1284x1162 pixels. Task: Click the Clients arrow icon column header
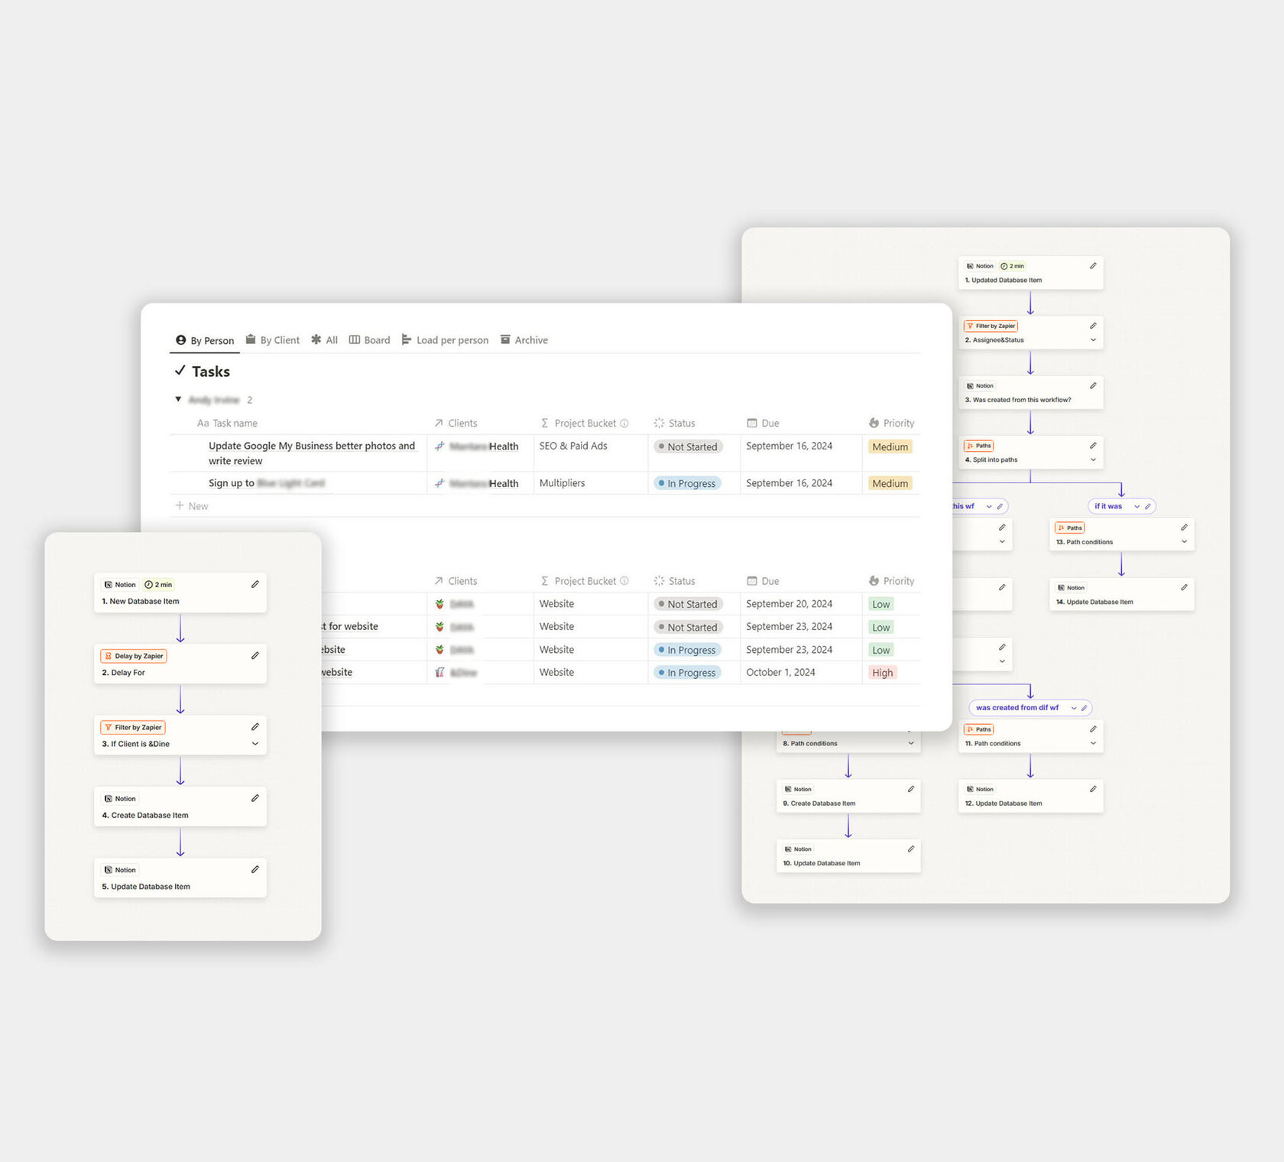(x=438, y=423)
